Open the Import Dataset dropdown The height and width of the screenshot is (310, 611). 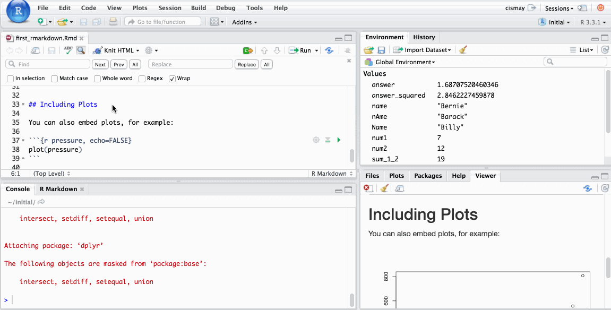(x=427, y=50)
